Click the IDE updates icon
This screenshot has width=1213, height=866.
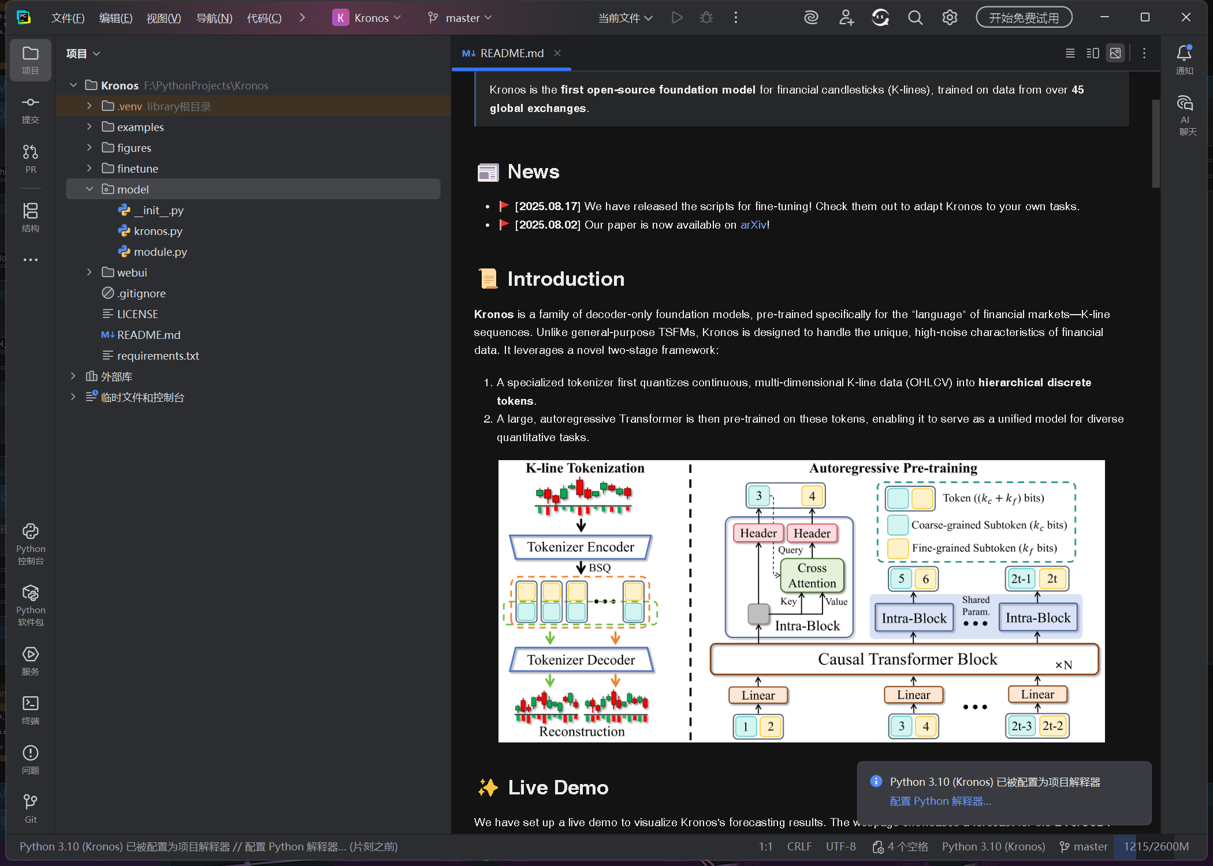point(880,18)
